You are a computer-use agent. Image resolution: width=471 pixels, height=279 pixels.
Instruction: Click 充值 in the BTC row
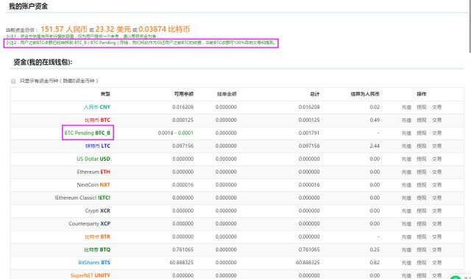tap(406, 120)
